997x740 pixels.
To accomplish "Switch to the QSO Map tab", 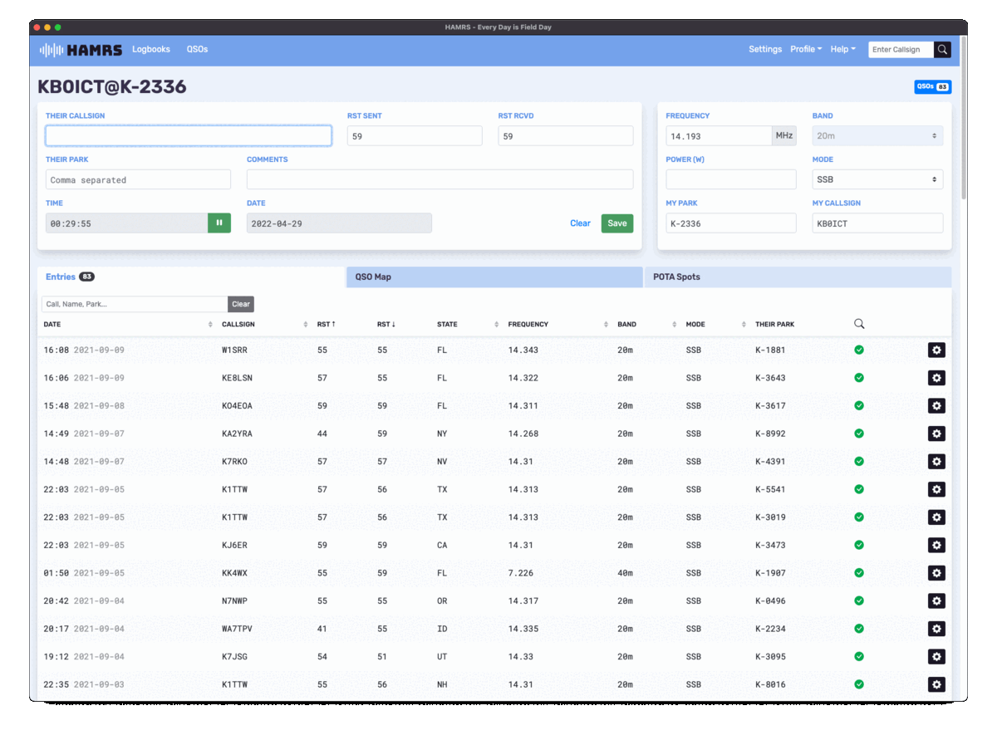I will coord(494,277).
